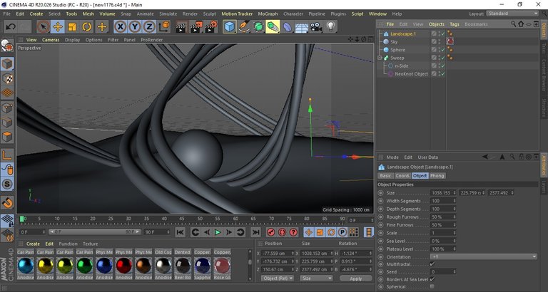This screenshot has width=548, height=292.
Task: Collapse the Sweep object tree
Action: (x=380, y=58)
